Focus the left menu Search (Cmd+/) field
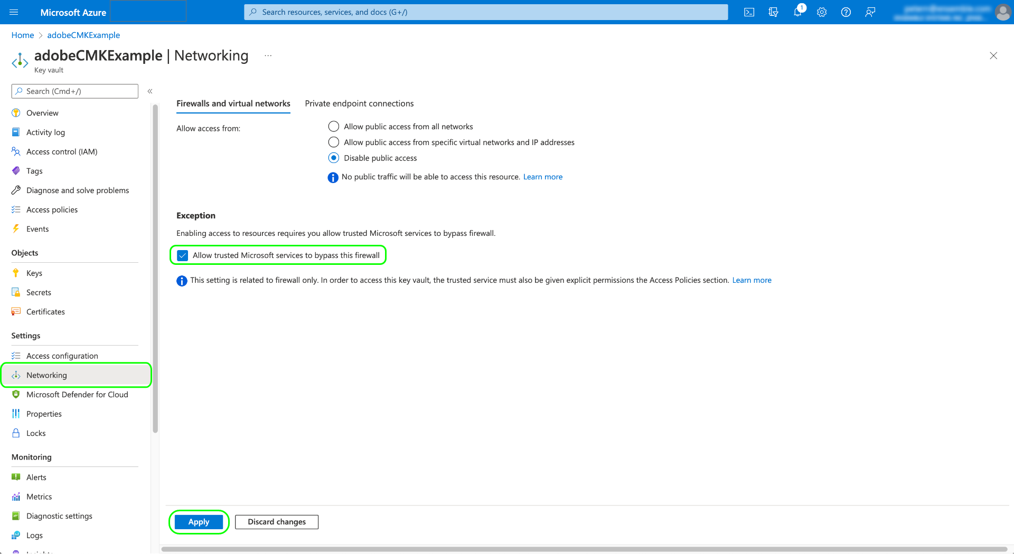 click(x=74, y=91)
